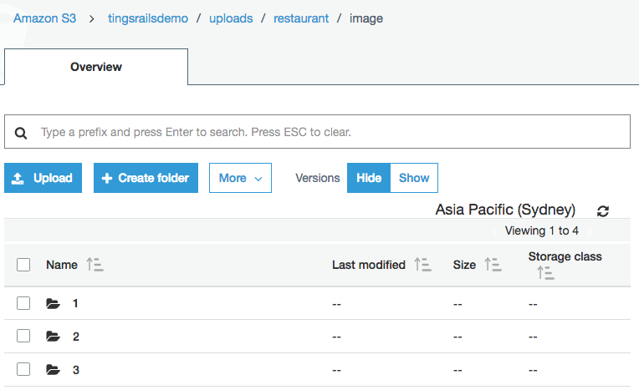Go to the Amazon S3 breadcrumb link

click(x=44, y=18)
